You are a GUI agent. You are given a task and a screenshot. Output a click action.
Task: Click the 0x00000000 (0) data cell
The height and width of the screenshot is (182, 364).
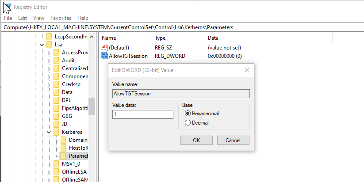point(225,56)
